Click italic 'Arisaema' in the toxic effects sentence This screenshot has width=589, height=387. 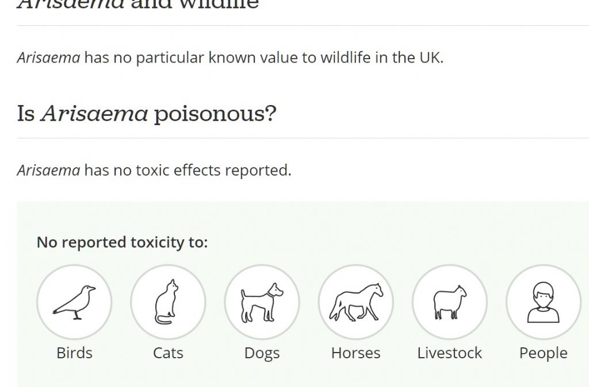click(48, 171)
